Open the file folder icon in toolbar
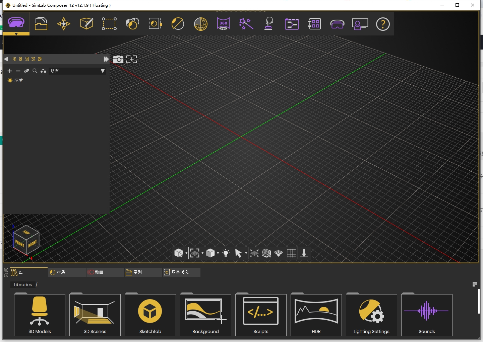Image resolution: width=483 pixels, height=342 pixels. click(x=41, y=24)
